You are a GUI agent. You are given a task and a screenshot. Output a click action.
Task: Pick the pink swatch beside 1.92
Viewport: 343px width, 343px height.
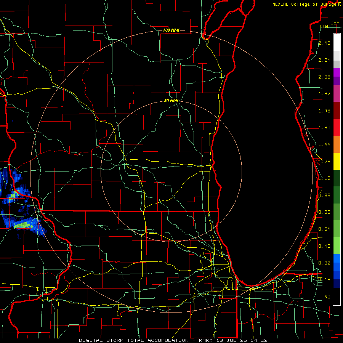[x=337, y=94]
